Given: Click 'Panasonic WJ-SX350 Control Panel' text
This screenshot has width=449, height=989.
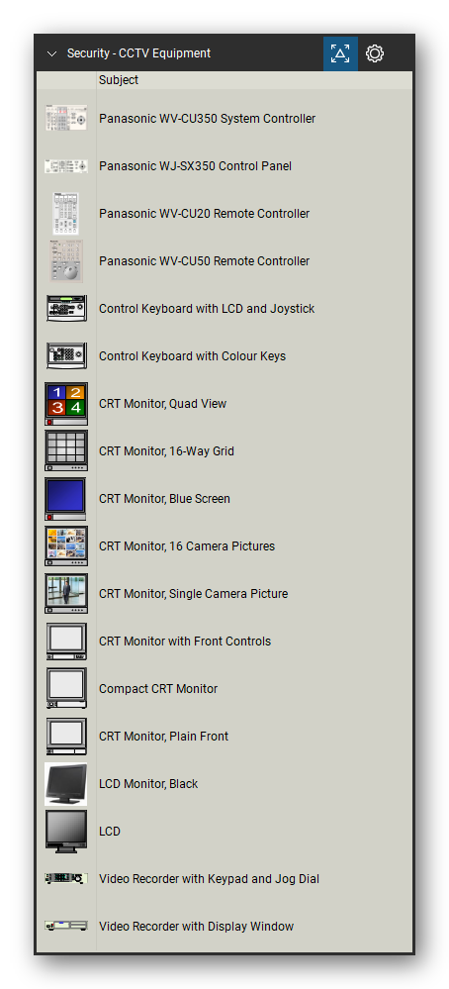Looking at the screenshot, I should pos(195,166).
